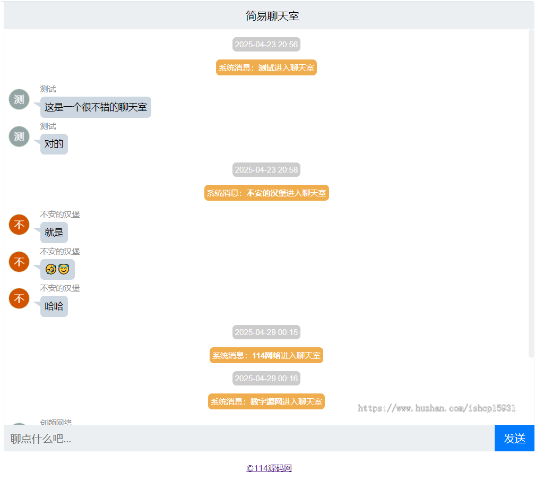Click the 测试 username above 对的

48,126
